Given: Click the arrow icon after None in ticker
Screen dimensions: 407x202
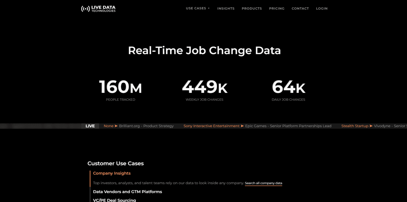Looking at the screenshot, I should [x=116, y=126].
